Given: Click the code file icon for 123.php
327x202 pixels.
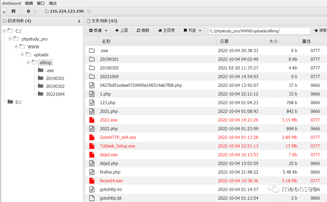Looking at the screenshot, I should point(92,102).
